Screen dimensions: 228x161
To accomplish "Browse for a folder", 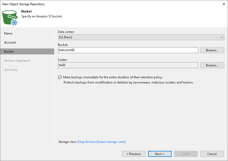I will [x=212, y=65].
